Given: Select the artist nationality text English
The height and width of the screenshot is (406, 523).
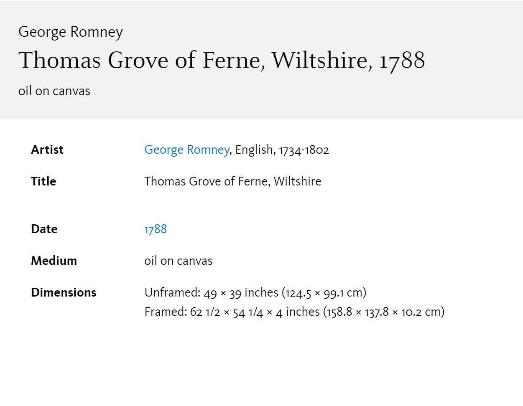Looking at the screenshot, I should pos(254,150).
